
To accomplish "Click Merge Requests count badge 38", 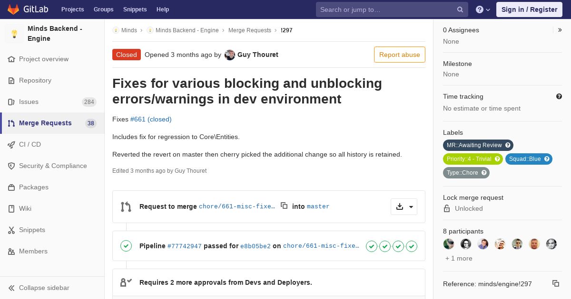I will click(x=91, y=123).
